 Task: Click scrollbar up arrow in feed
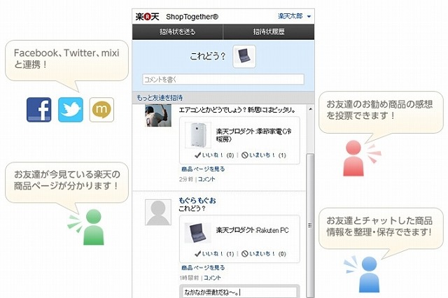pos(310,109)
